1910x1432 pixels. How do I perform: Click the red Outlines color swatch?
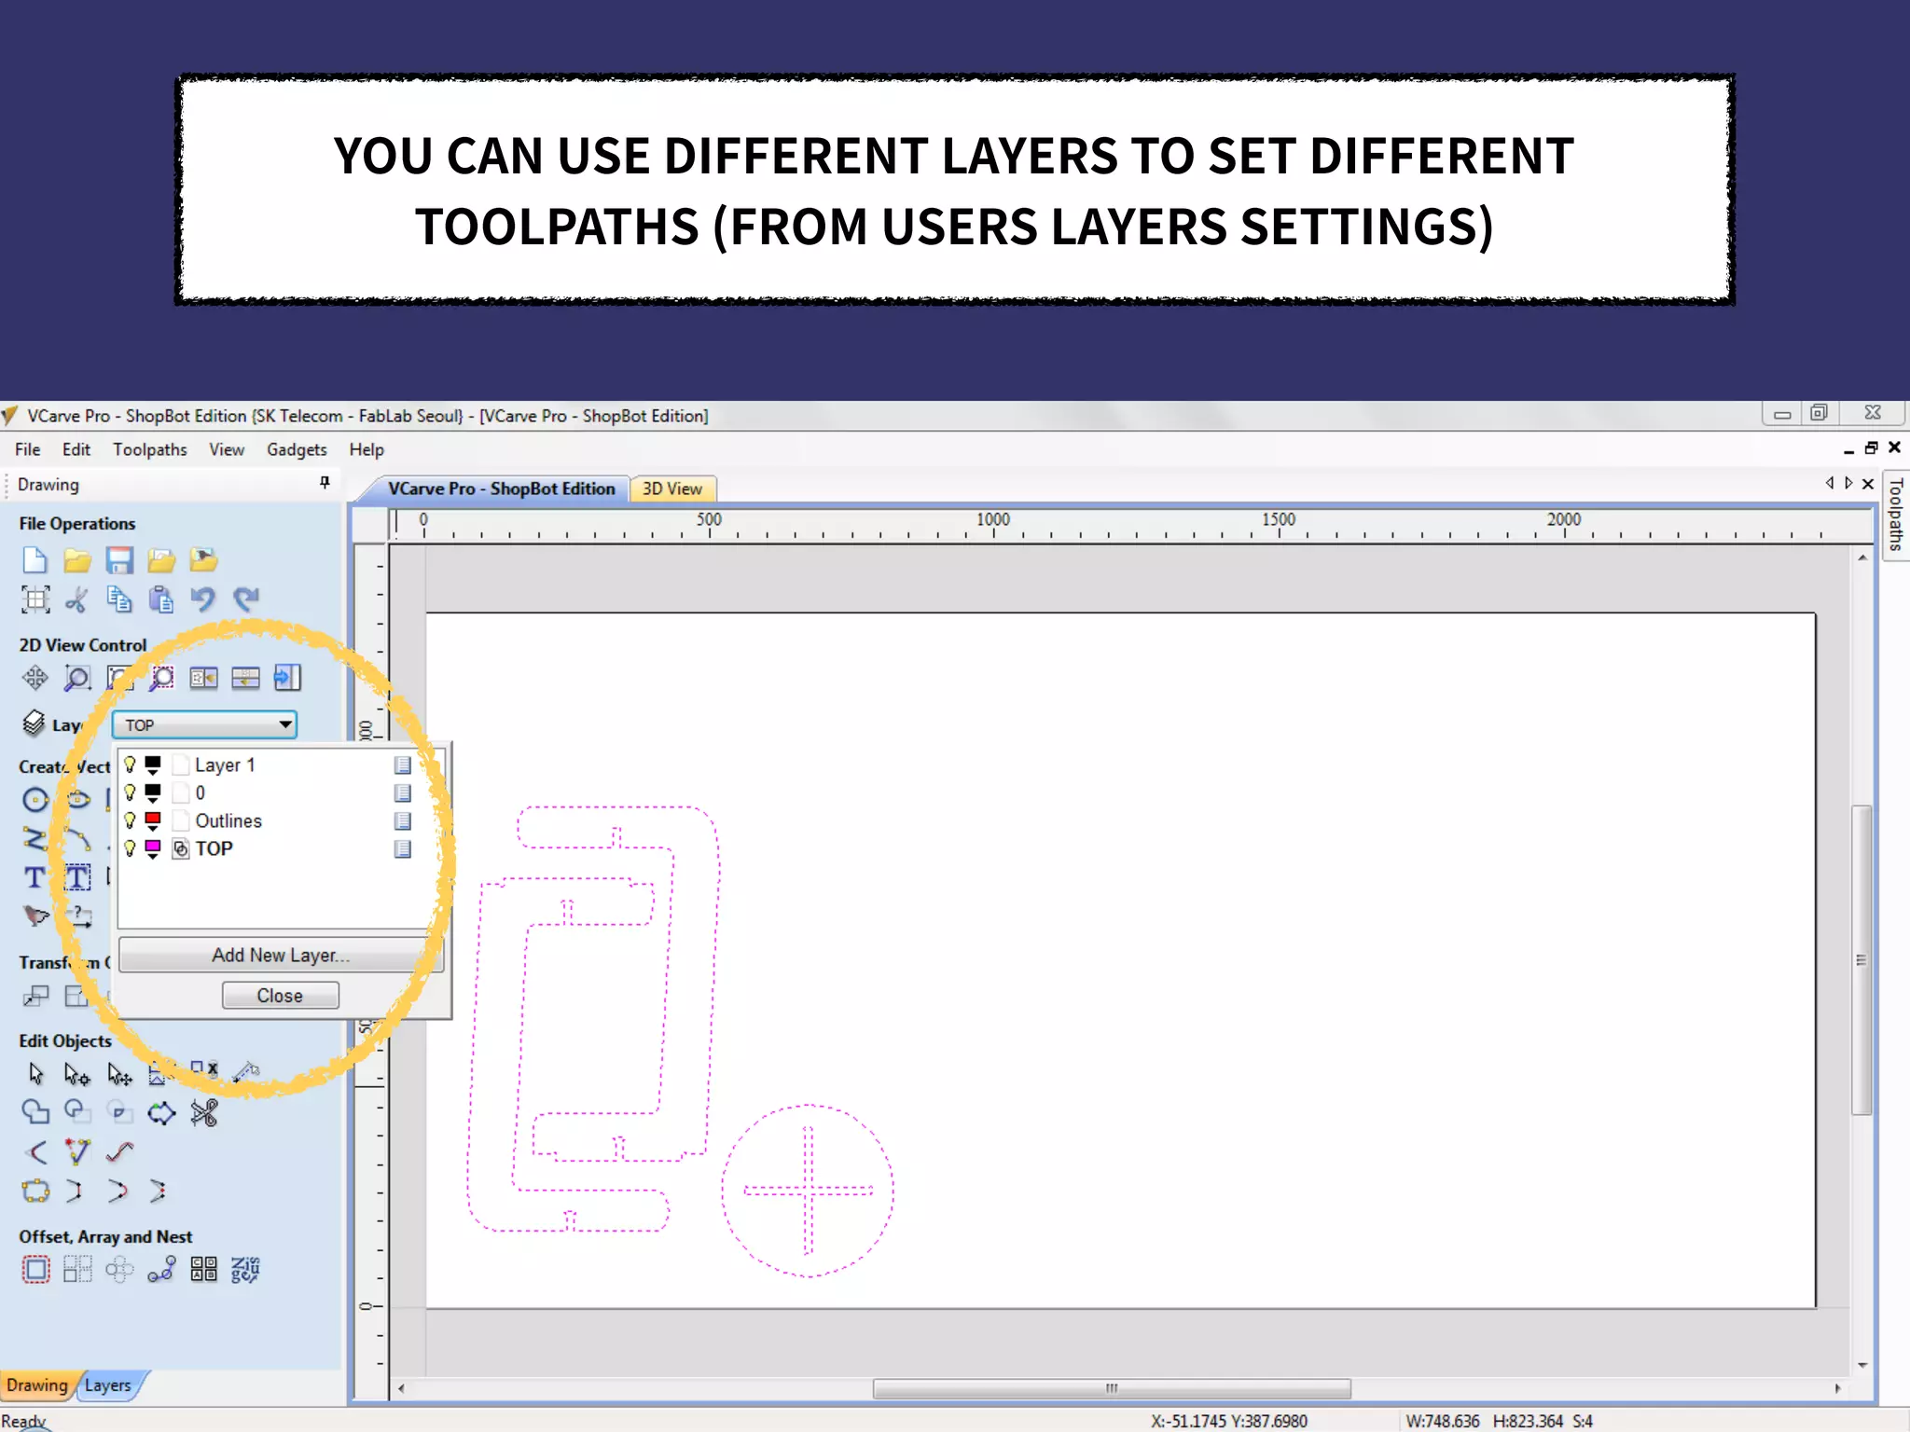[x=153, y=819]
